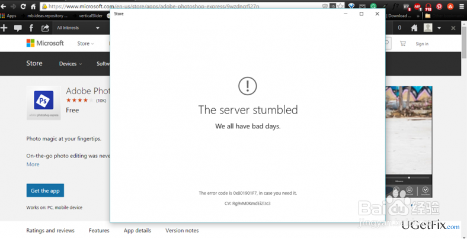Dismiss the StumbleUpon toolbar with its X
This screenshot has height=239, width=467.
[453, 28]
